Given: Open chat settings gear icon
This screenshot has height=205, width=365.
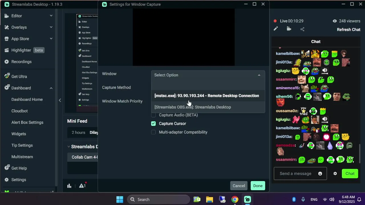Looking at the screenshot, I should point(335,173).
